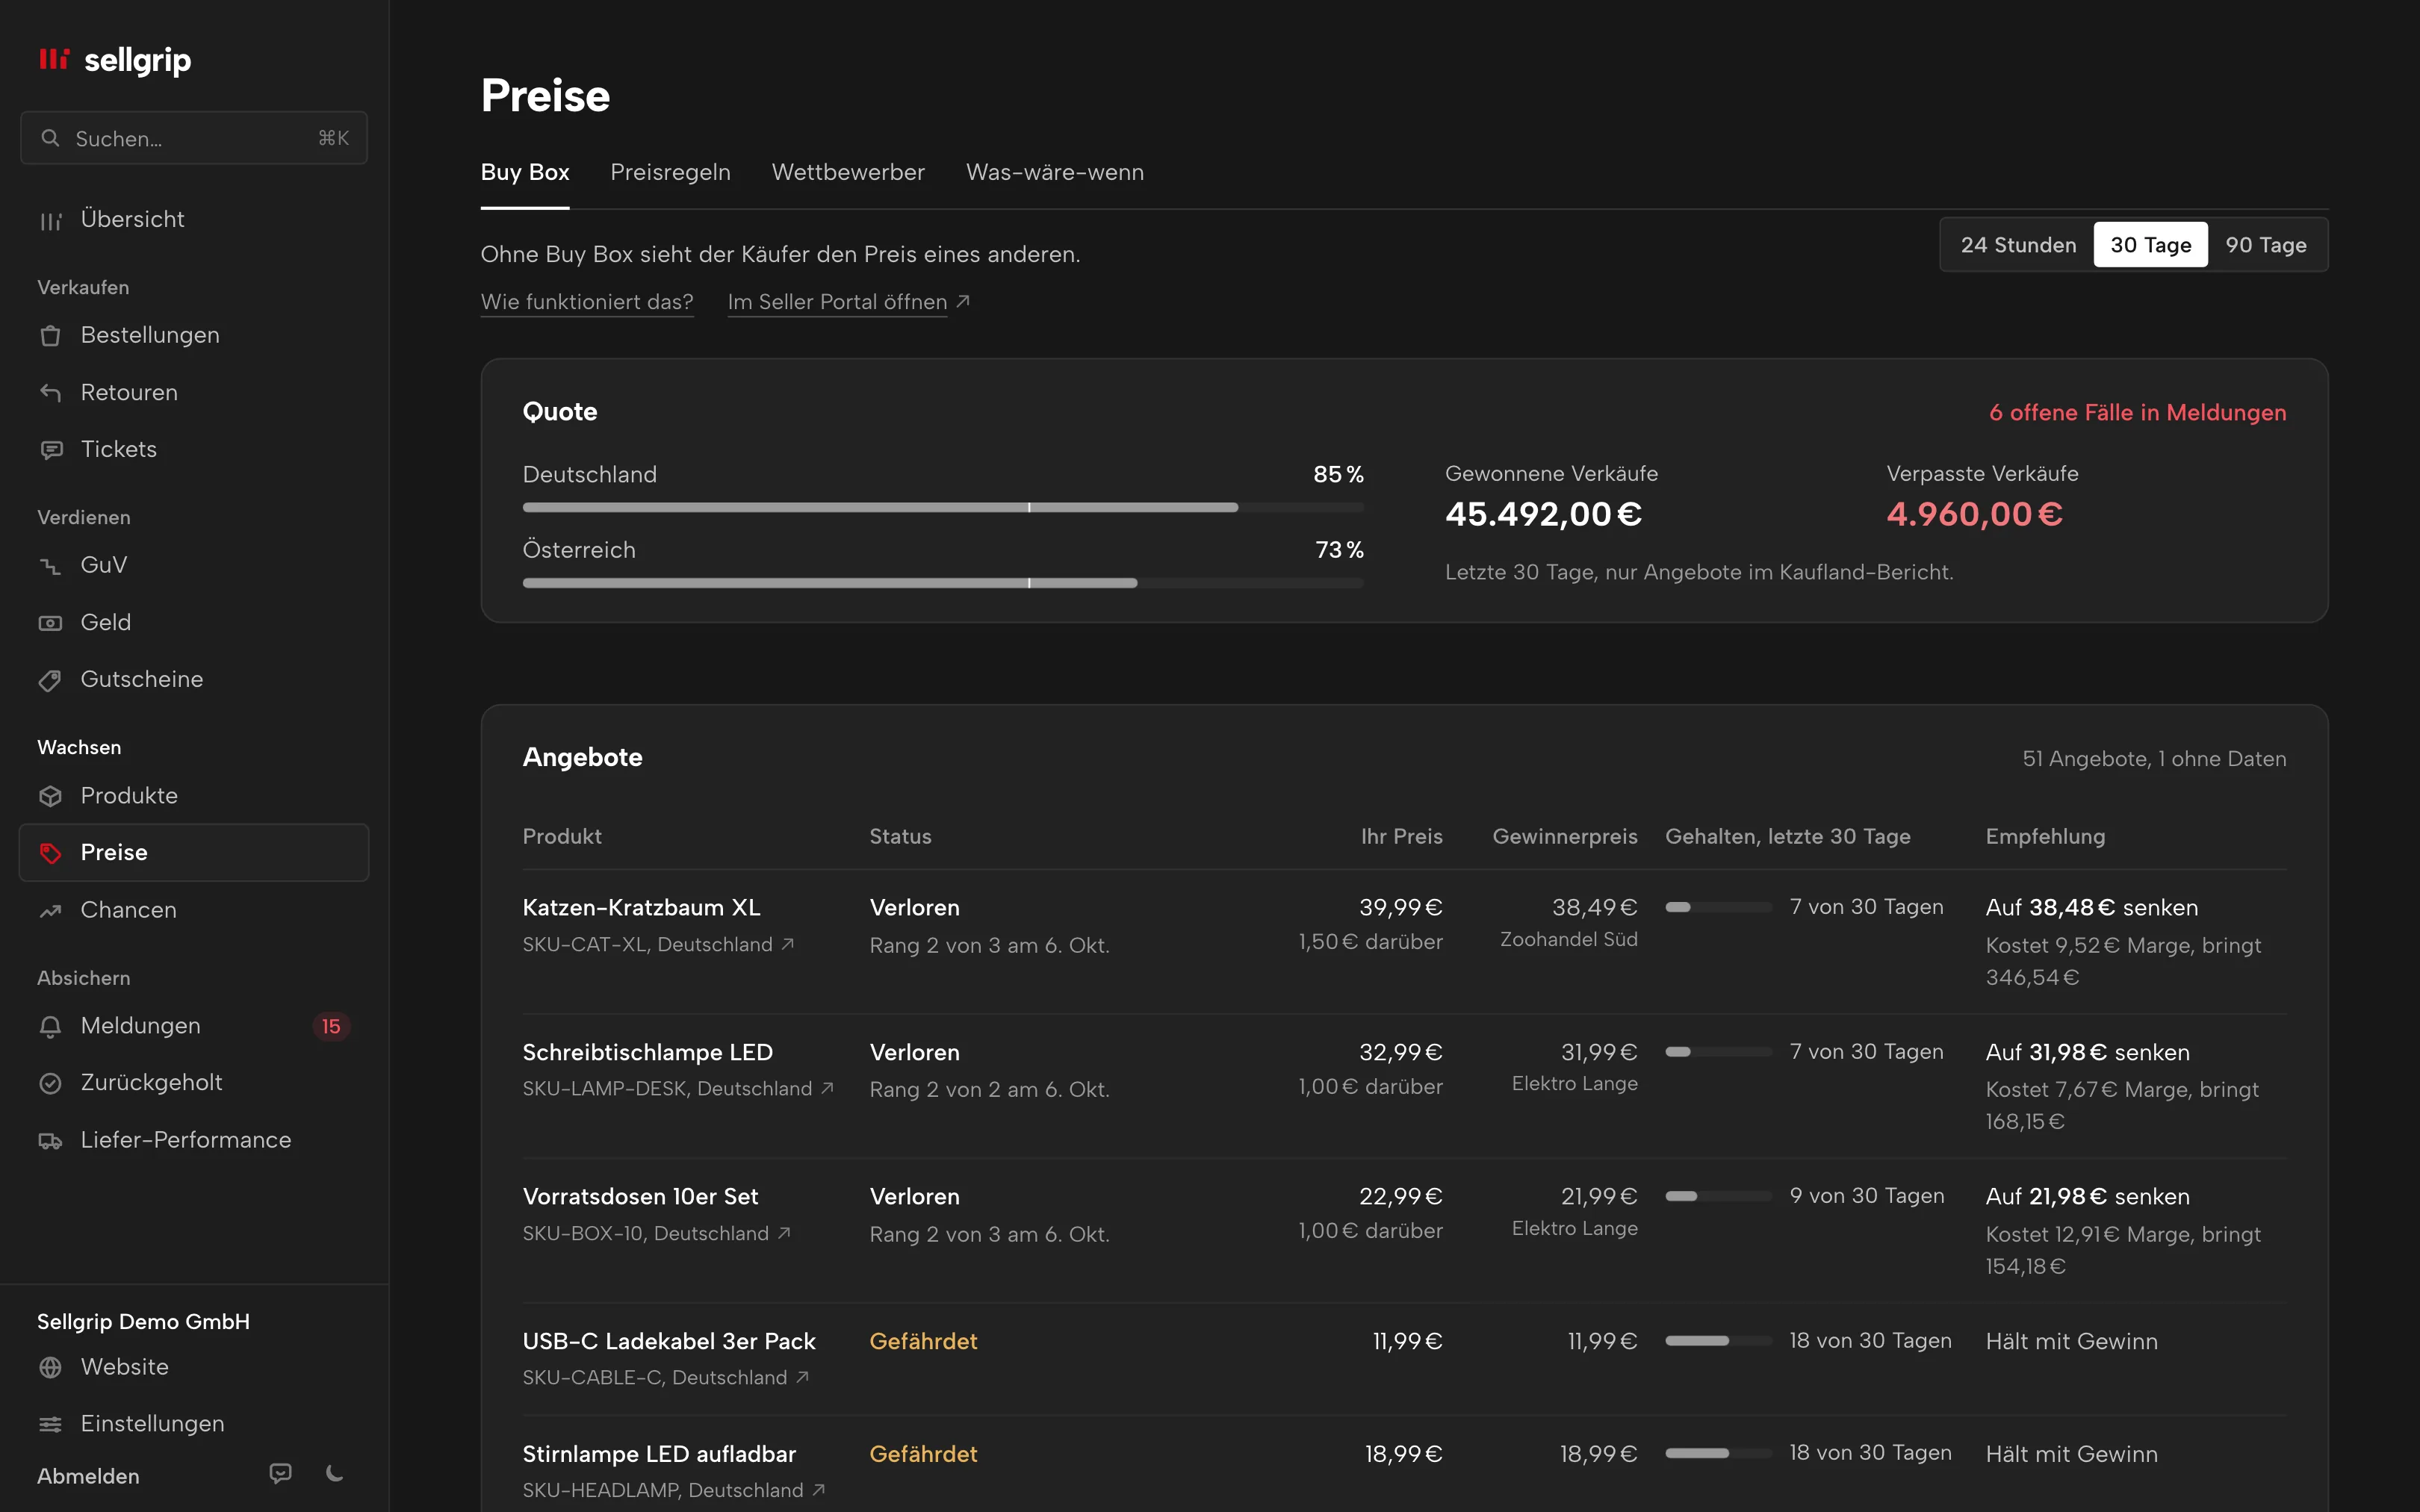Screen dimensions: 2420x1512
Task: Click Abmelden to log out
Action: [88, 1476]
